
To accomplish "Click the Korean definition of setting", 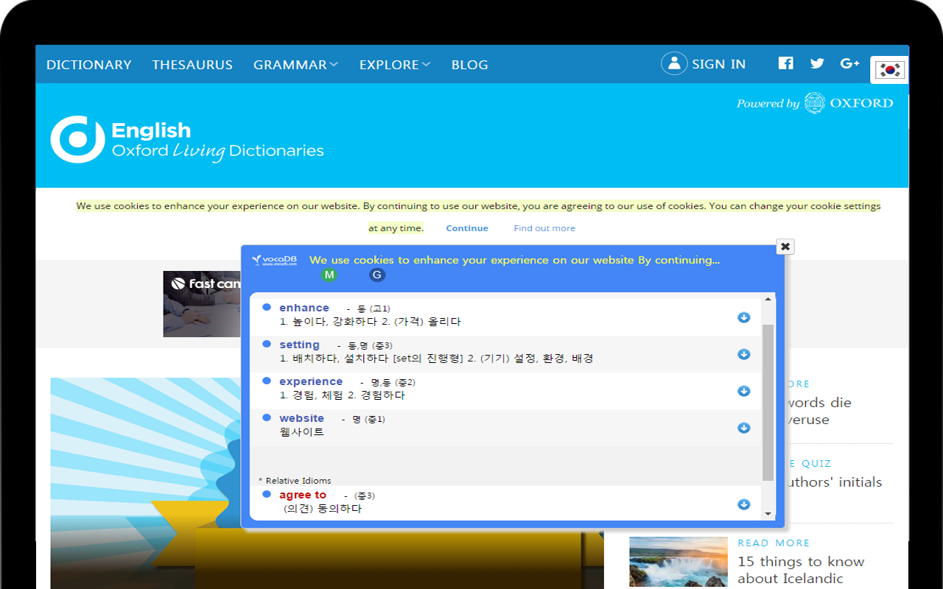I will [x=436, y=359].
